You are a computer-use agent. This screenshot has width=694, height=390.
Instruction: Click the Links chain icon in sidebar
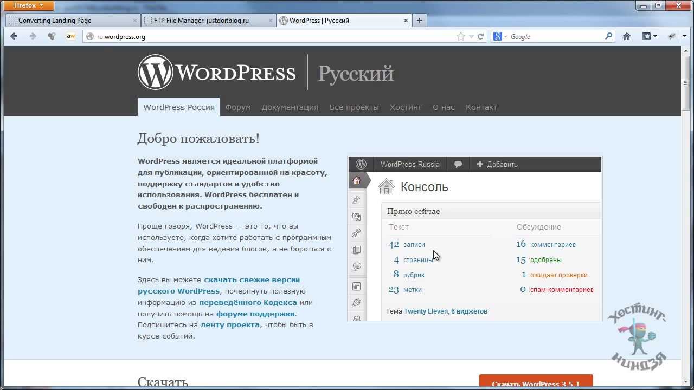(357, 233)
